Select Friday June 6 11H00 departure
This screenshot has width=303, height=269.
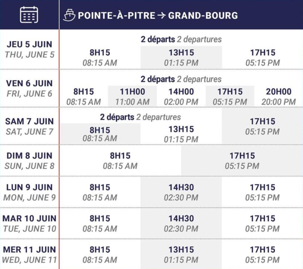click(132, 96)
